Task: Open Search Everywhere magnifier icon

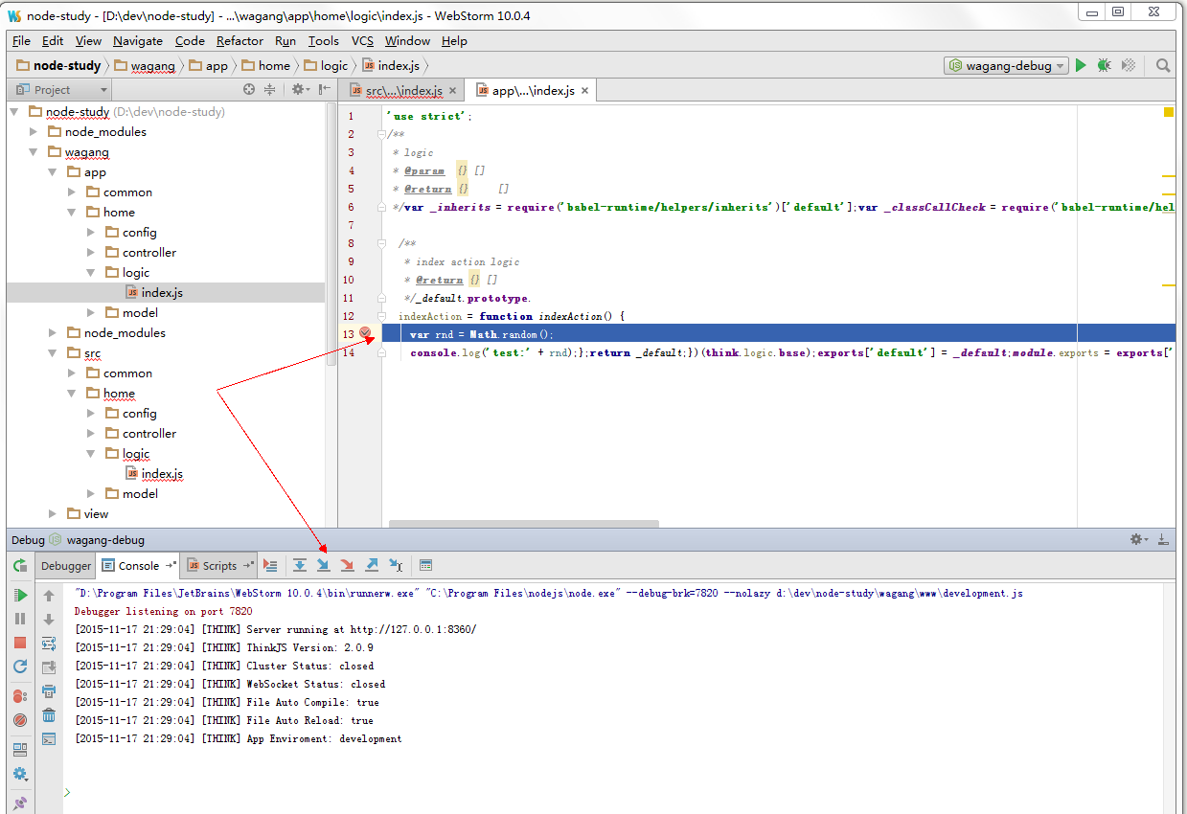Action: point(1163,65)
